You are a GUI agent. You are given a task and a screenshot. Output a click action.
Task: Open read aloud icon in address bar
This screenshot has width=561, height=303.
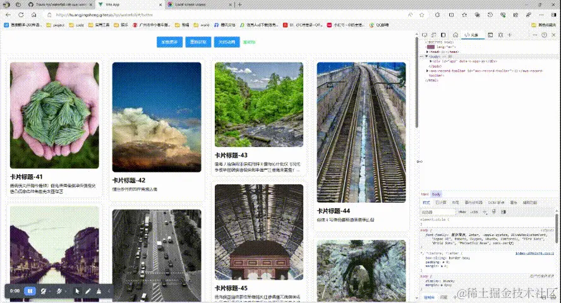[x=410, y=15]
